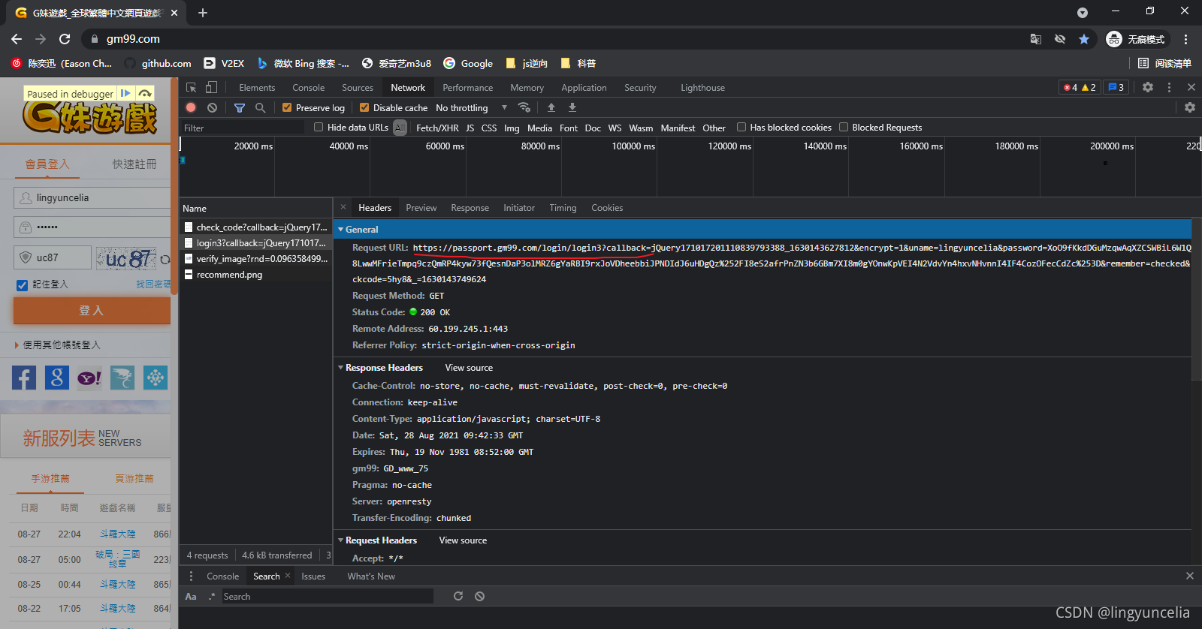Image resolution: width=1202 pixels, height=629 pixels.
Task: Open network conditions wifi icon
Action: click(x=524, y=107)
